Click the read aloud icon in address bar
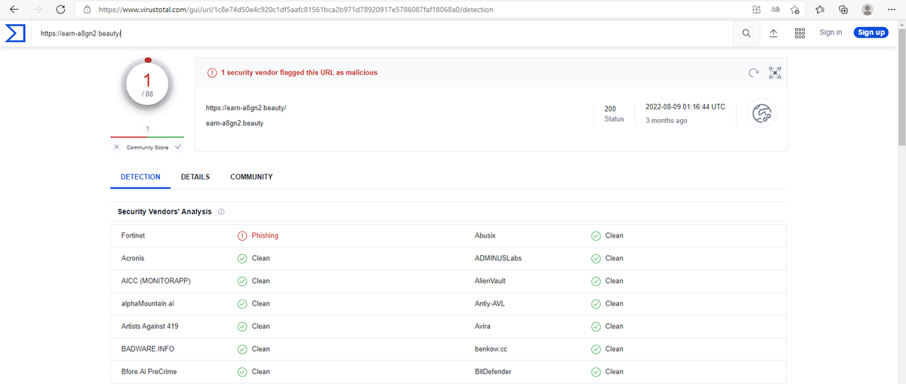Screen dimensions: 906x384 (775, 9)
